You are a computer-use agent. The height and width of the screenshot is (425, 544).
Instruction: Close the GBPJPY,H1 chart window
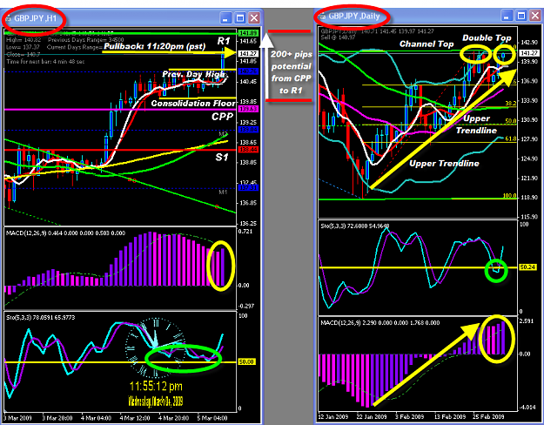coord(254,17)
